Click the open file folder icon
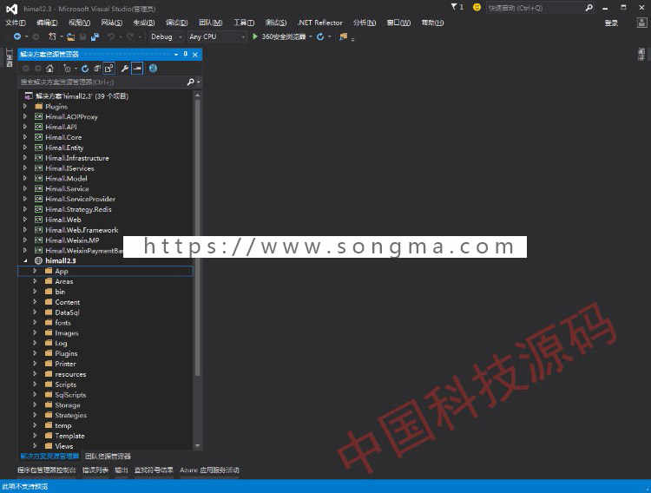Screen dimensions: 651x493 [71, 37]
